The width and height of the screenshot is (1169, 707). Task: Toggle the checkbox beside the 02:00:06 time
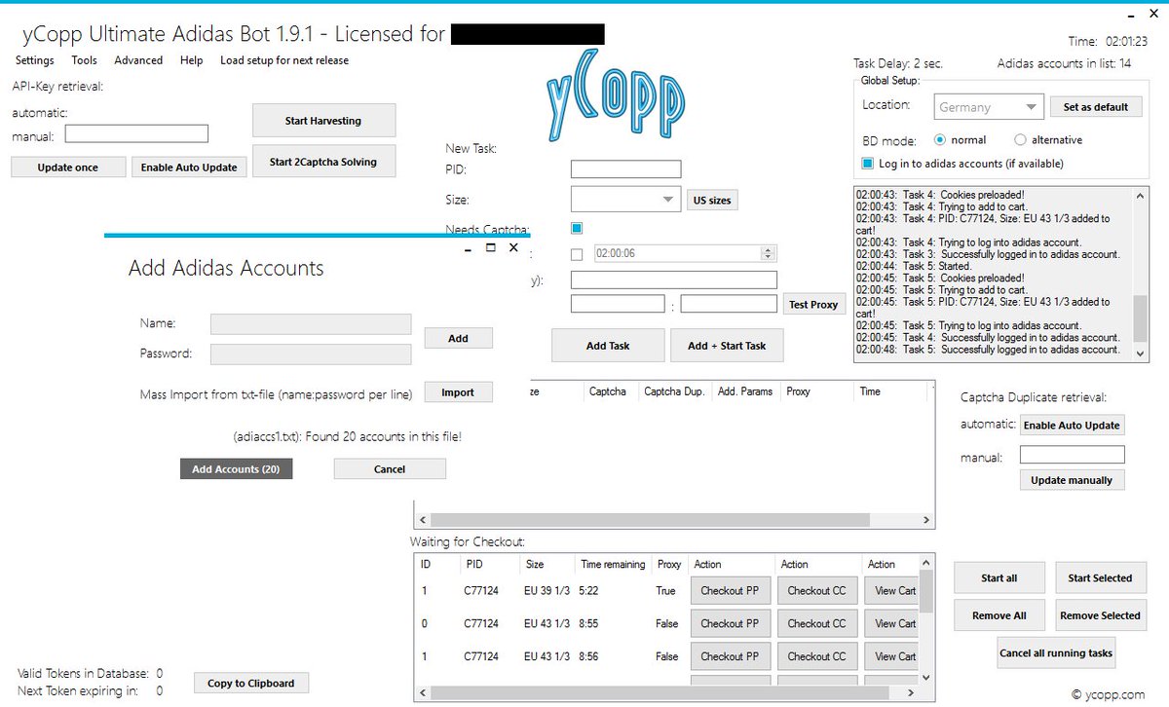pos(577,254)
